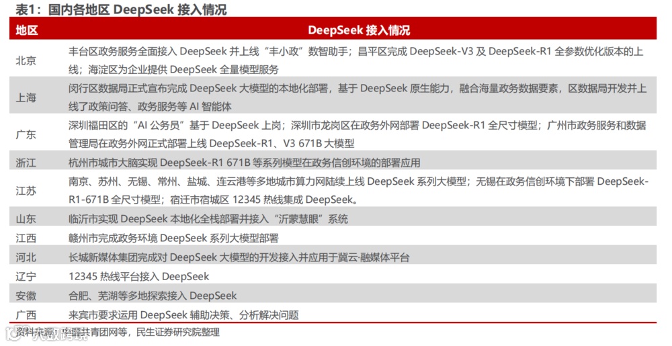Click the line starting '管理局在政务外网正式部署上线'

(x=211, y=143)
